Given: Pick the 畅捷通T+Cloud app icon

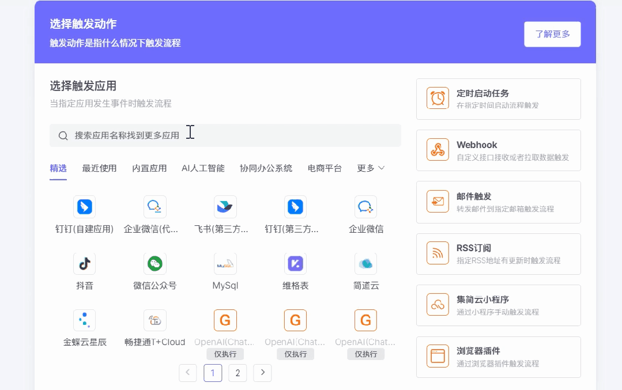Looking at the screenshot, I should coord(154,320).
